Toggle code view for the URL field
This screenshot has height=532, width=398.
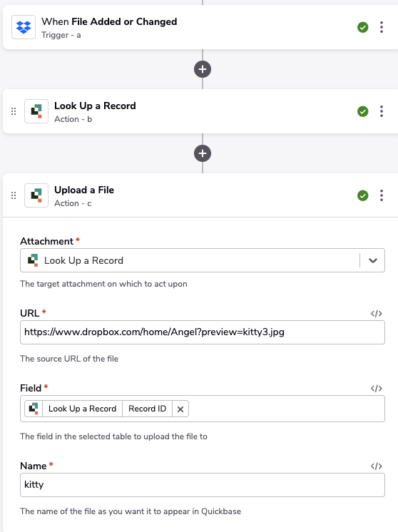click(x=377, y=314)
